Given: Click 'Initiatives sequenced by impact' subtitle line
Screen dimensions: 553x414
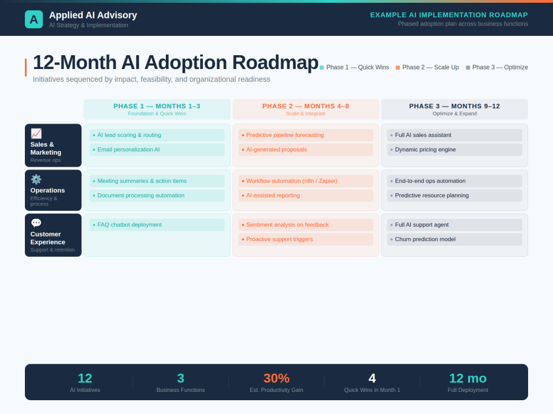Looking at the screenshot, I should coord(152,79).
